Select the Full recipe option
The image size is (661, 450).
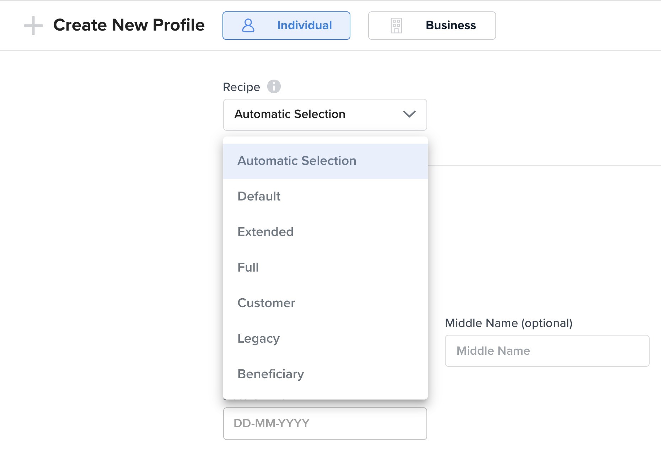click(248, 268)
